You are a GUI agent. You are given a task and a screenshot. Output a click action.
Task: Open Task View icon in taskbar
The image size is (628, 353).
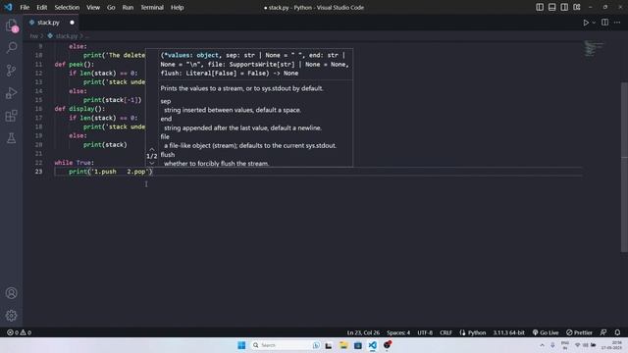pos(329,345)
